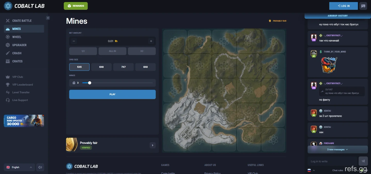Open the Crate Battle swords icon in the sidebar
This screenshot has height=174, width=371.
(8, 21)
